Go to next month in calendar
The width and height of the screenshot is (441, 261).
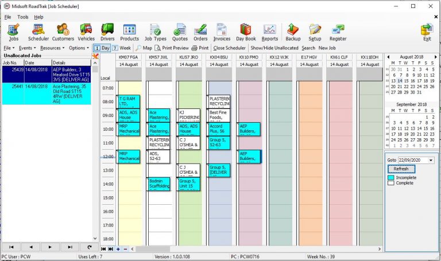pos(436,57)
